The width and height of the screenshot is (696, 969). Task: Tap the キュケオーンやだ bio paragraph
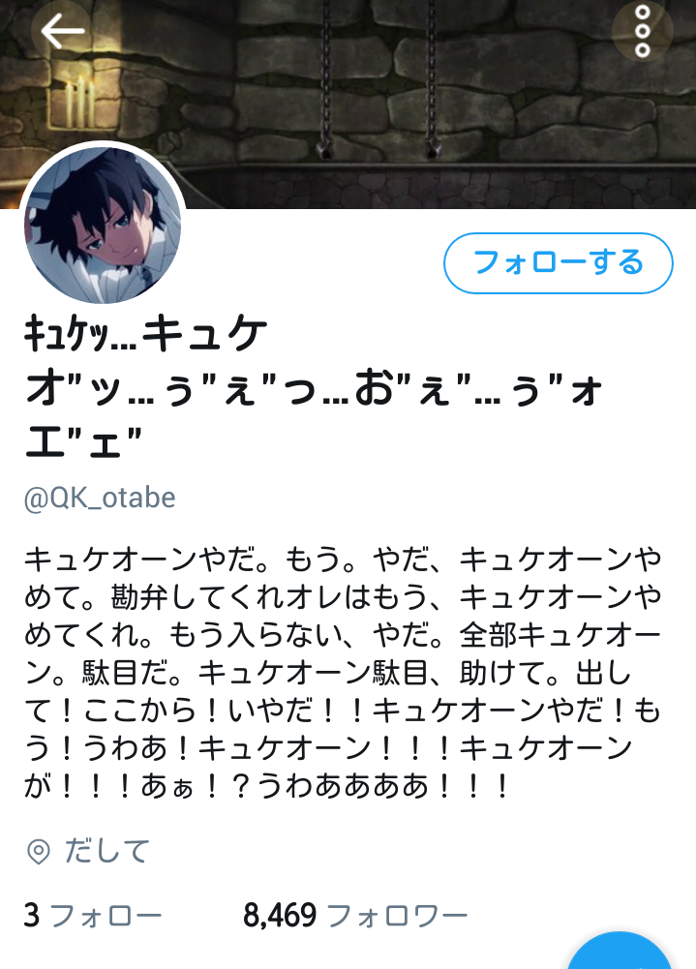[x=343, y=673]
